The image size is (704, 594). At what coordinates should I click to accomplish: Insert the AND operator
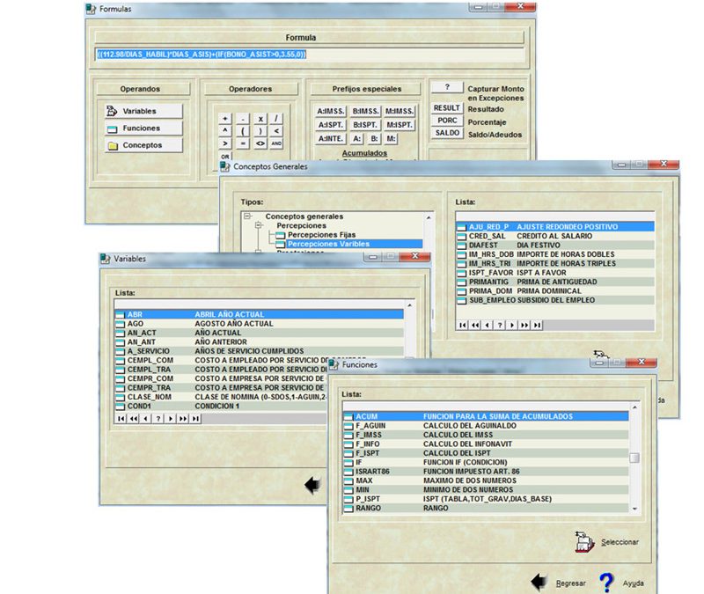pos(276,143)
